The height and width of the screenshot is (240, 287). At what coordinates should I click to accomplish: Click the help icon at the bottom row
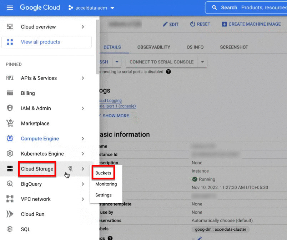pos(110,238)
